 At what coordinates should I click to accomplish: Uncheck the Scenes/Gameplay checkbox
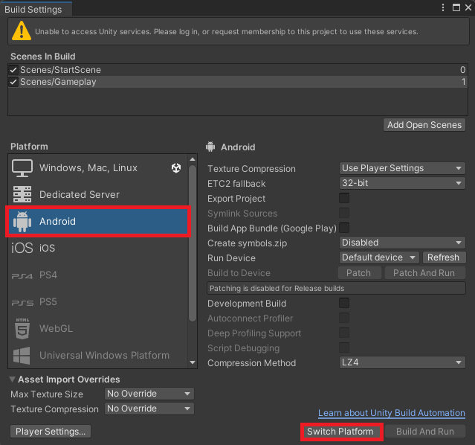point(13,82)
